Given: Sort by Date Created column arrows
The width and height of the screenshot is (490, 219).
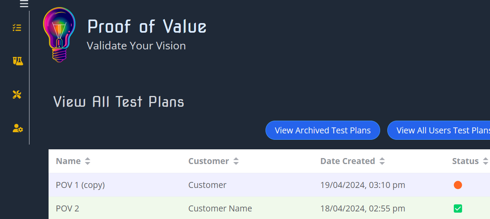Looking at the screenshot, I should pyautogui.click(x=382, y=161).
